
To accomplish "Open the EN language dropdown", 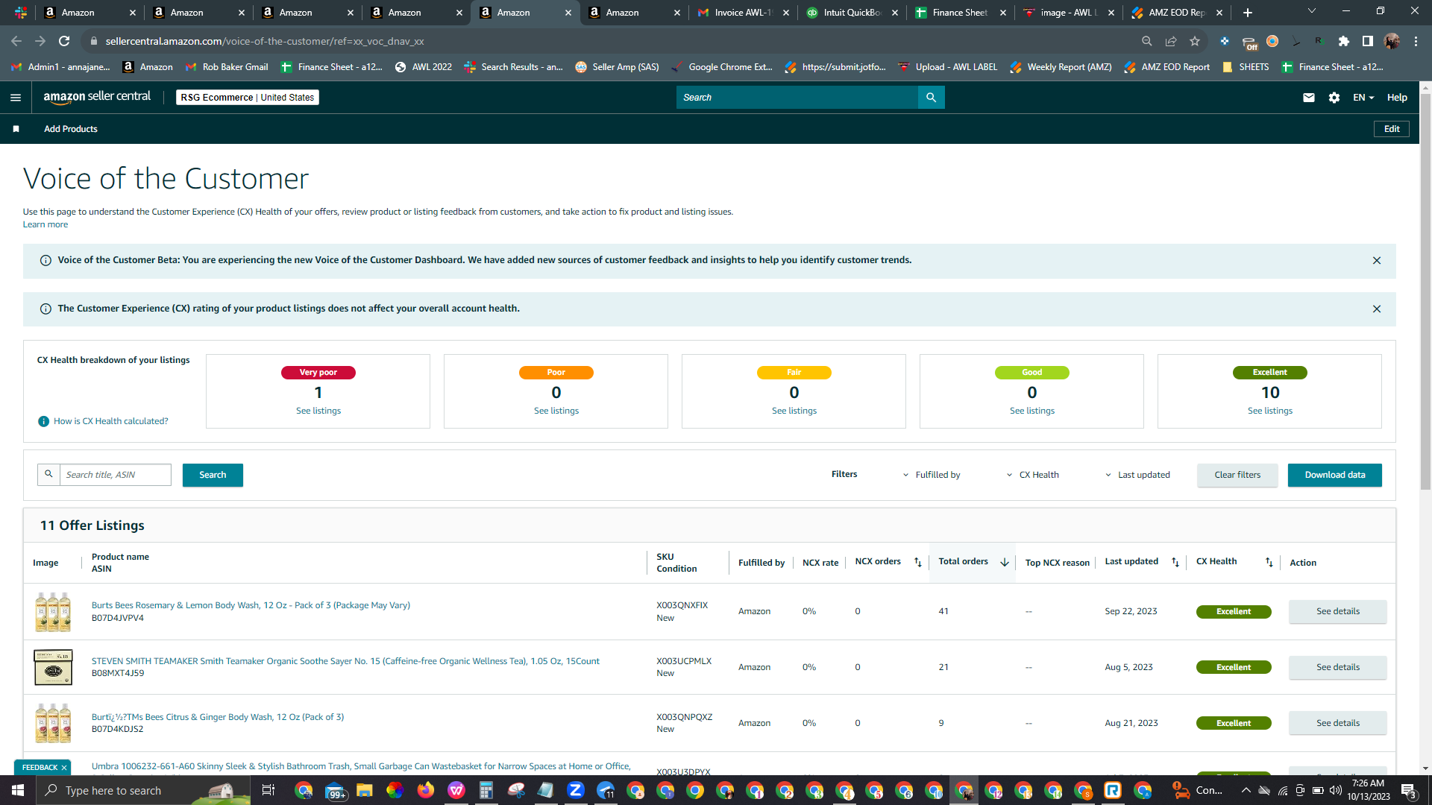I will (x=1363, y=98).
